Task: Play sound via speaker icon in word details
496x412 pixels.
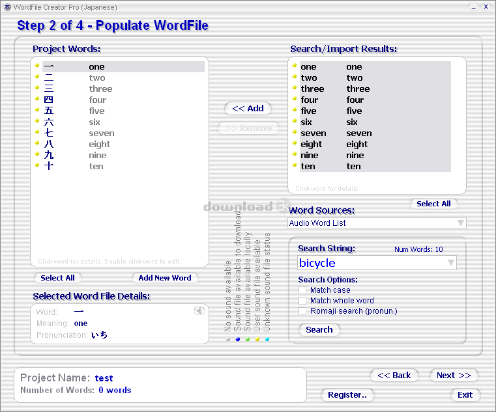Action: [x=199, y=311]
